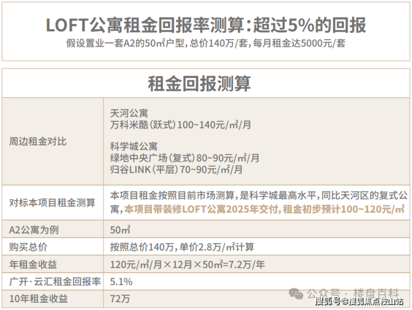This screenshot has height=310, width=412.
Task: Click the 搜狐号@搜狐焦点鞍山站 watermark text
Action: [360, 302]
